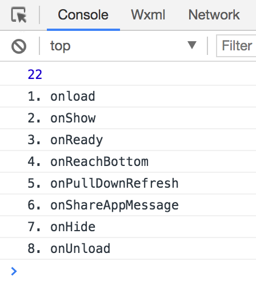
Task: Select the log value 22
Action: tap(35, 74)
